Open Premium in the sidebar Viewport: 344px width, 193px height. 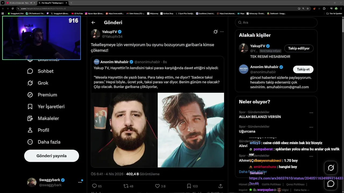click(42, 95)
